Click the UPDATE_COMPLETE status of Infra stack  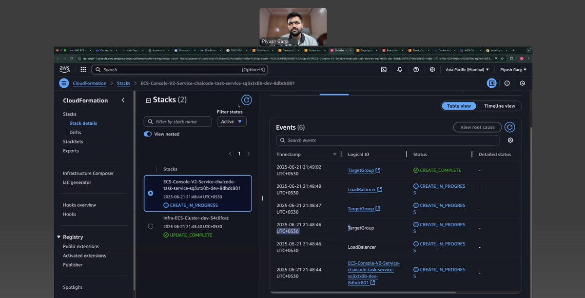(191, 235)
